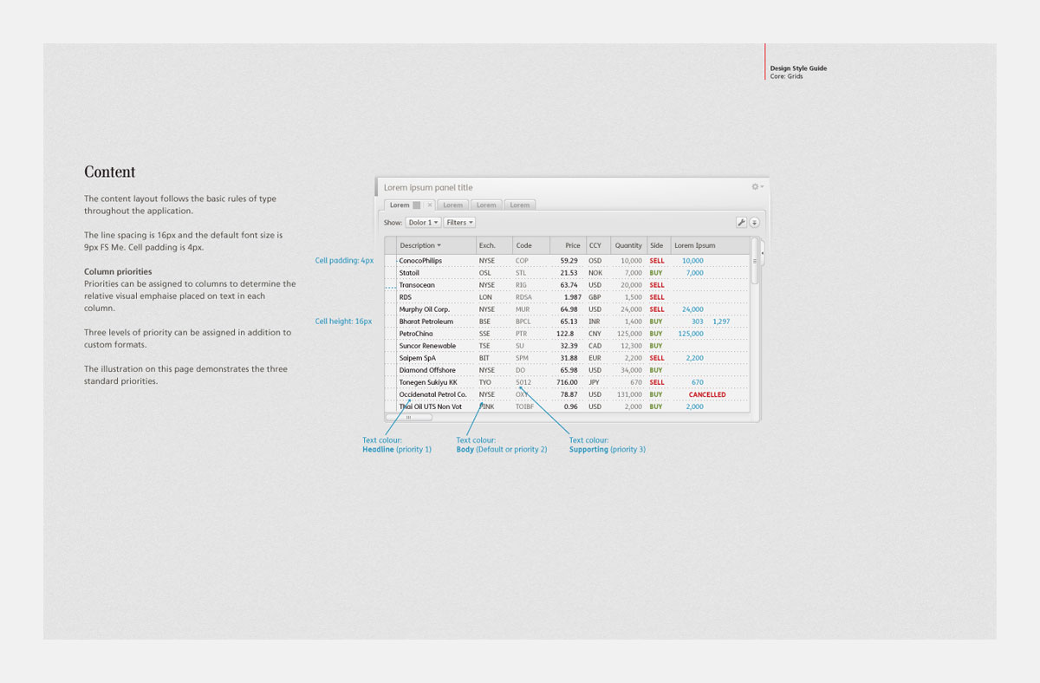Click code cell TOIBF
This screenshot has height=683, width=1040.
tap(525, 407)
